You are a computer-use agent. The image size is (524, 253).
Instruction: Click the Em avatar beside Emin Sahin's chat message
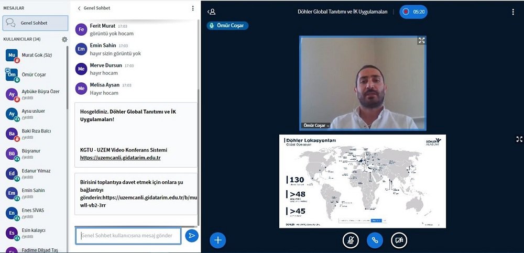(81, 49)
